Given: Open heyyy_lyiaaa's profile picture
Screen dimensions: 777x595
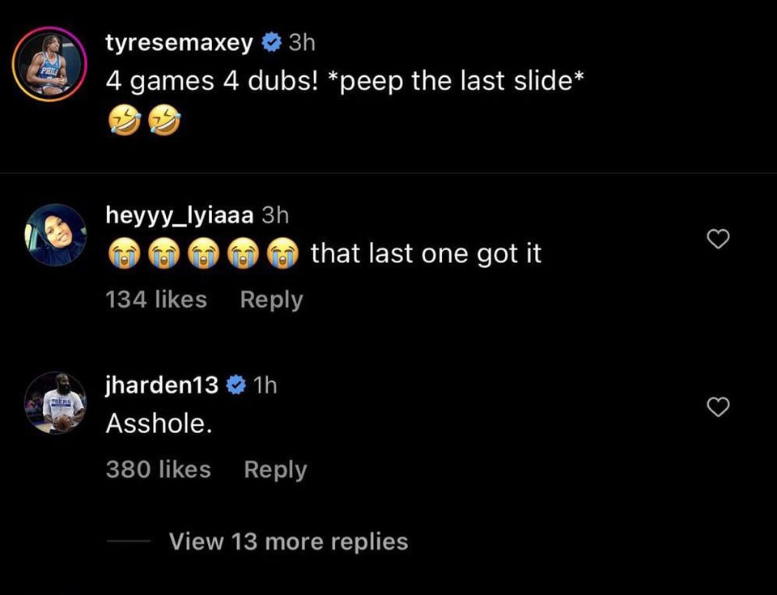Looking at the screenshot, I should [54, 235].
